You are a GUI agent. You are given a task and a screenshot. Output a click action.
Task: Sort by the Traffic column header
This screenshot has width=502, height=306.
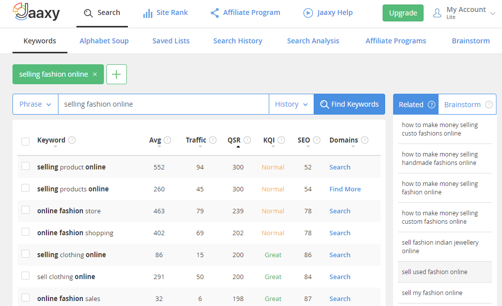[x=196, y=140]
